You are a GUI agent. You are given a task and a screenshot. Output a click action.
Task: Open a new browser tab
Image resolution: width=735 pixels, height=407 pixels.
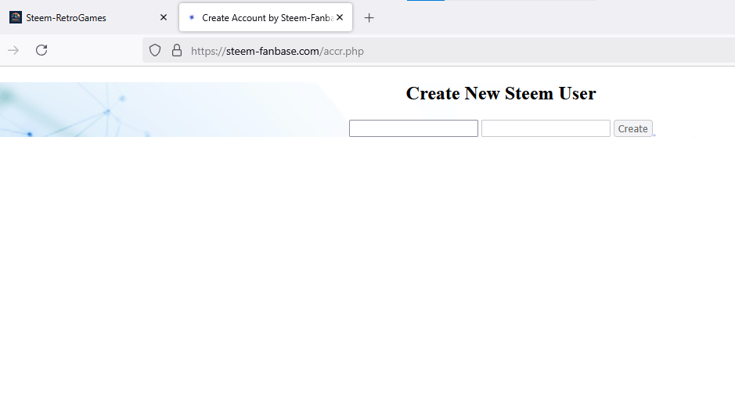(x=369, y=18)
